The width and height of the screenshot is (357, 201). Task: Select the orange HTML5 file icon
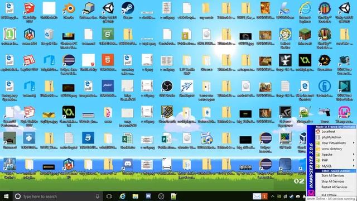coord(108,60)
